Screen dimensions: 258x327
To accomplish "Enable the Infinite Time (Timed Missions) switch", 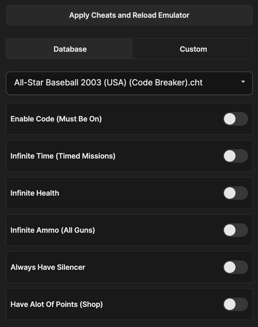I will 235,156.
